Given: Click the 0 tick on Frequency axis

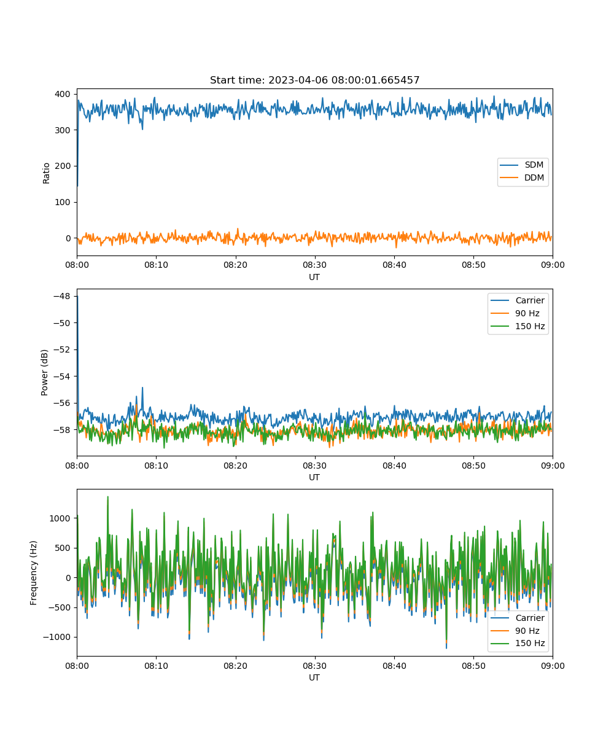Looking at the screenshot, I should click(69, 578).
